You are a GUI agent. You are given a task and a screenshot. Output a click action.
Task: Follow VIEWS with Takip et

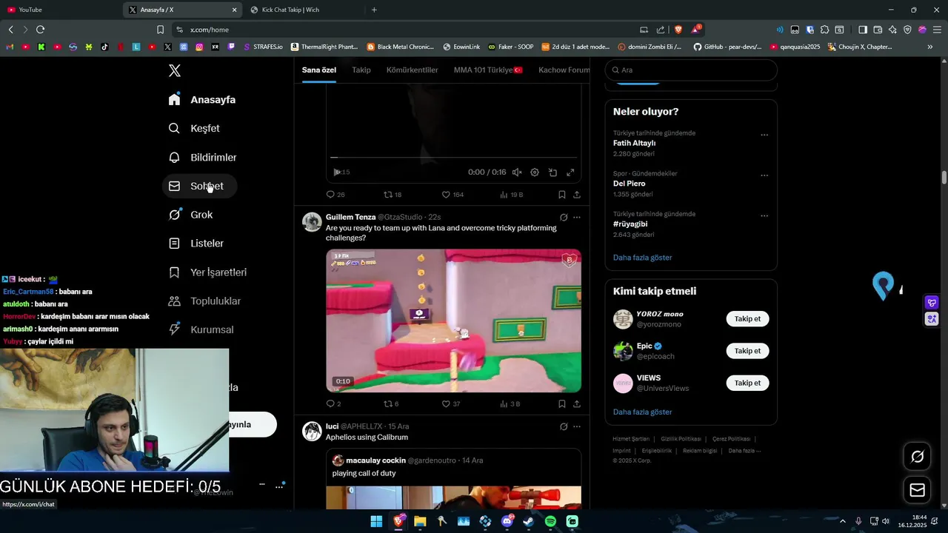coord(747,383)
